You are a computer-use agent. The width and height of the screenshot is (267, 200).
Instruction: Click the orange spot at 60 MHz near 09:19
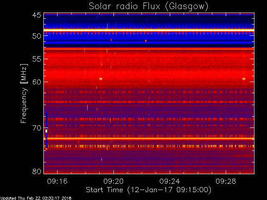click(101, 79)
